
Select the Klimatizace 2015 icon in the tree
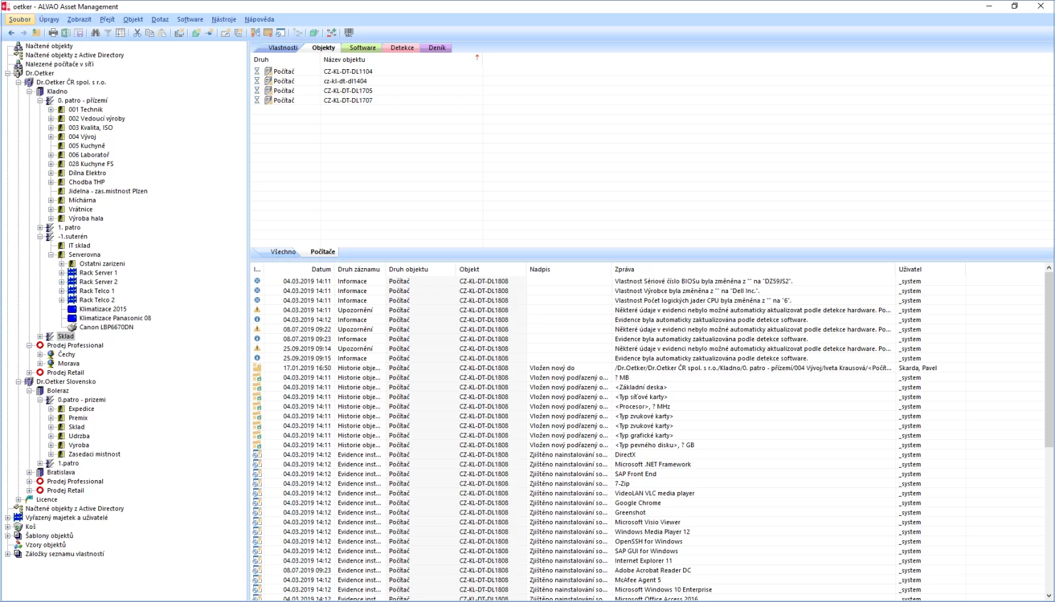[x=73, y=309]
